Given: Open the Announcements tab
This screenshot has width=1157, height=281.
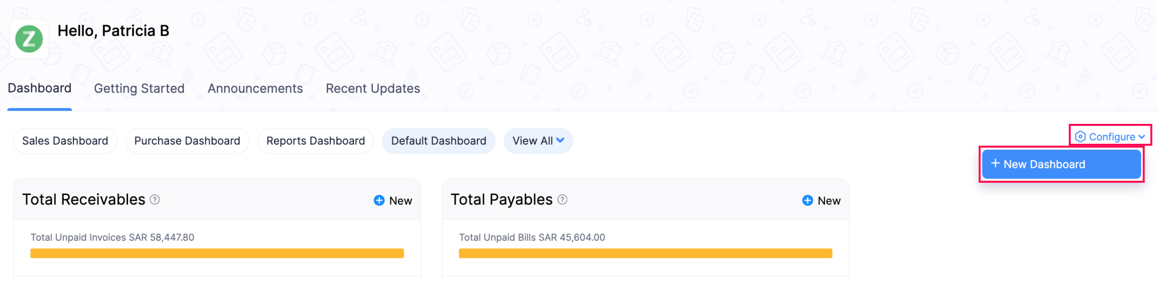Looking at the screenshot, I should [255, 88].
